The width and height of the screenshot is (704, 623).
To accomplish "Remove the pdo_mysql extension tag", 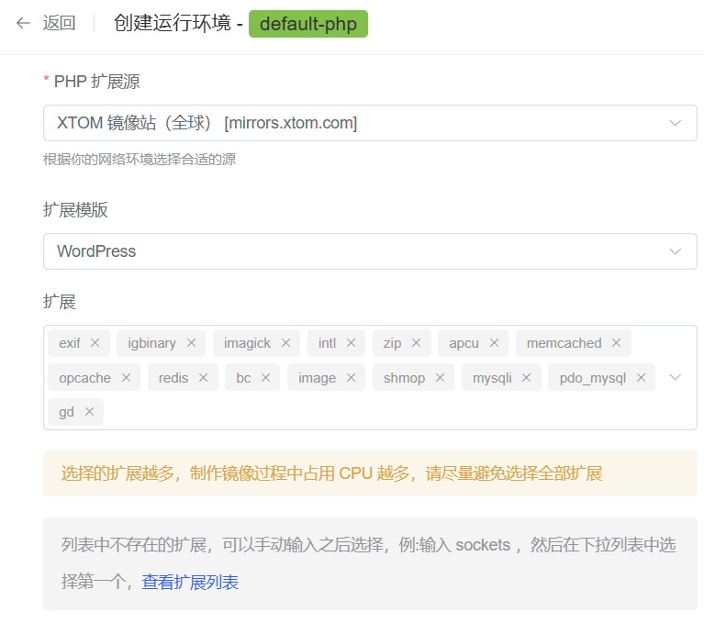I will 642,377.
